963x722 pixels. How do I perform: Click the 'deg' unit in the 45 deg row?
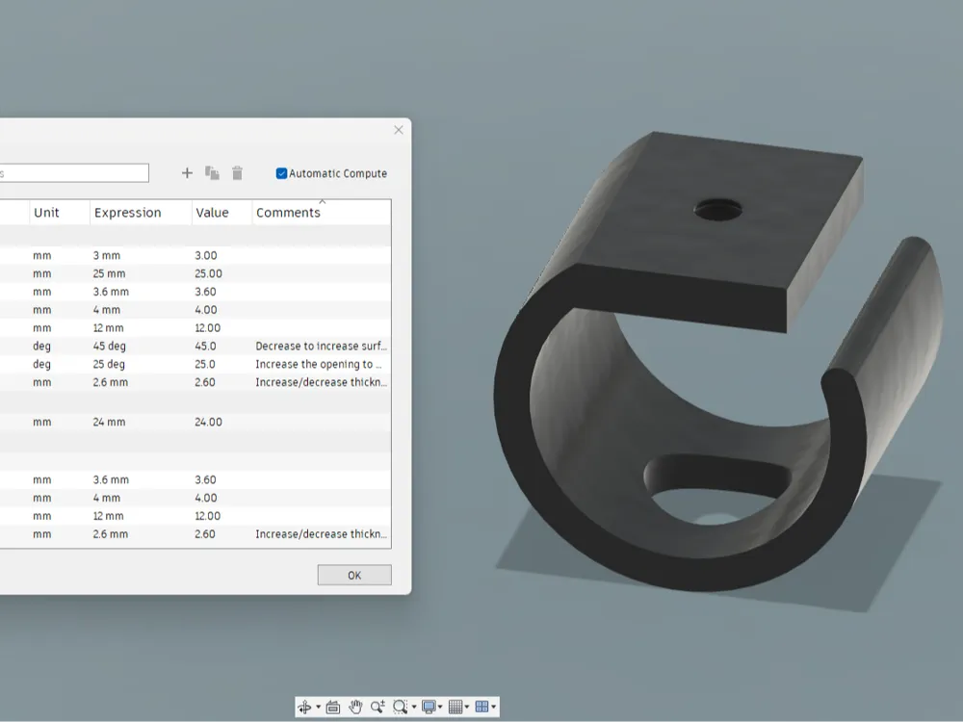tap(41, 347)
